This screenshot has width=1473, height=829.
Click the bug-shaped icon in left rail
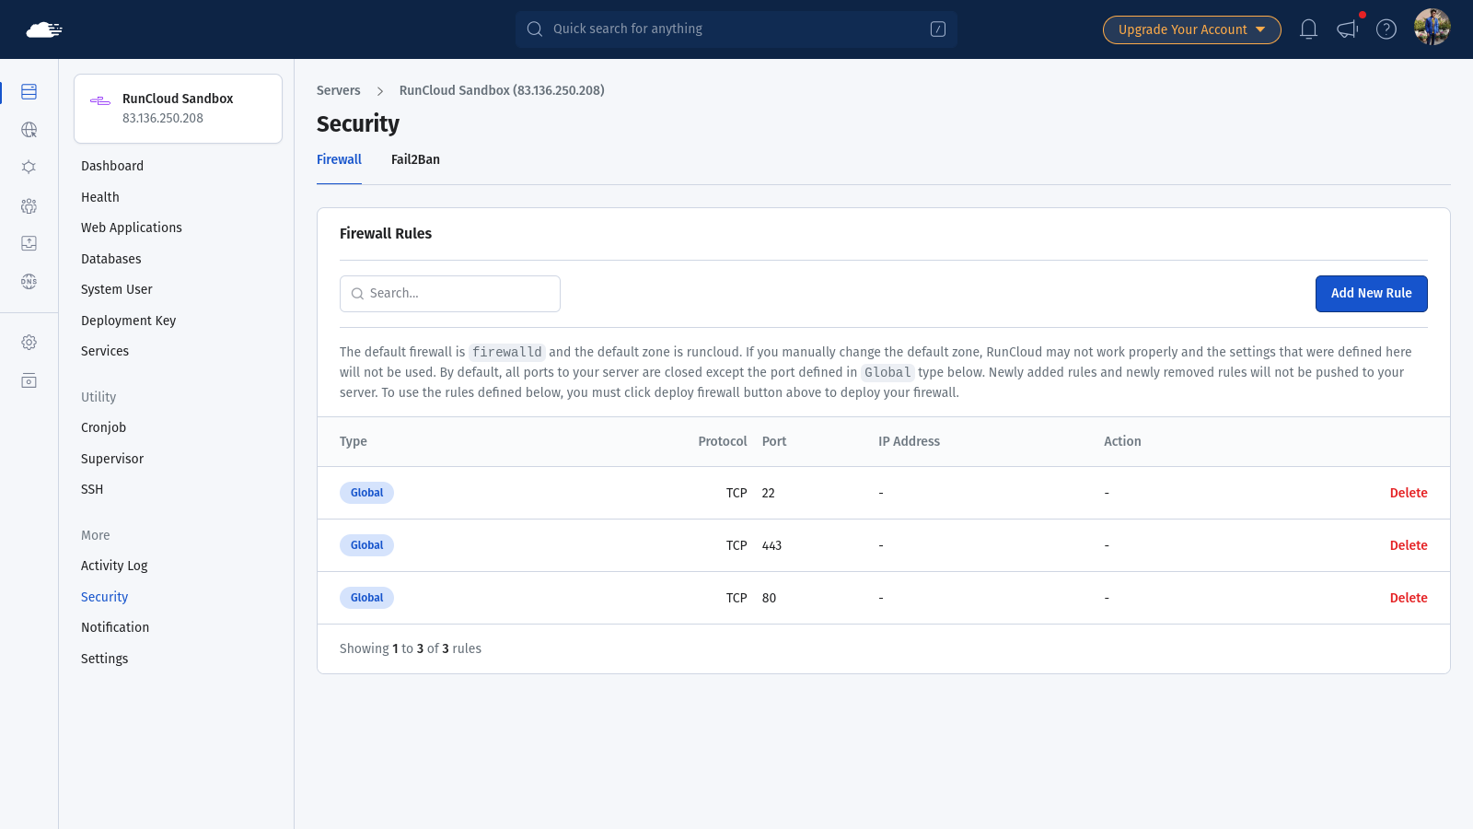(29, 168)
